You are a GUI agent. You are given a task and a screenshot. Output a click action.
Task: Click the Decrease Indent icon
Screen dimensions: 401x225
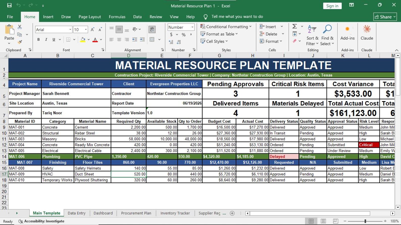point(135,40)
